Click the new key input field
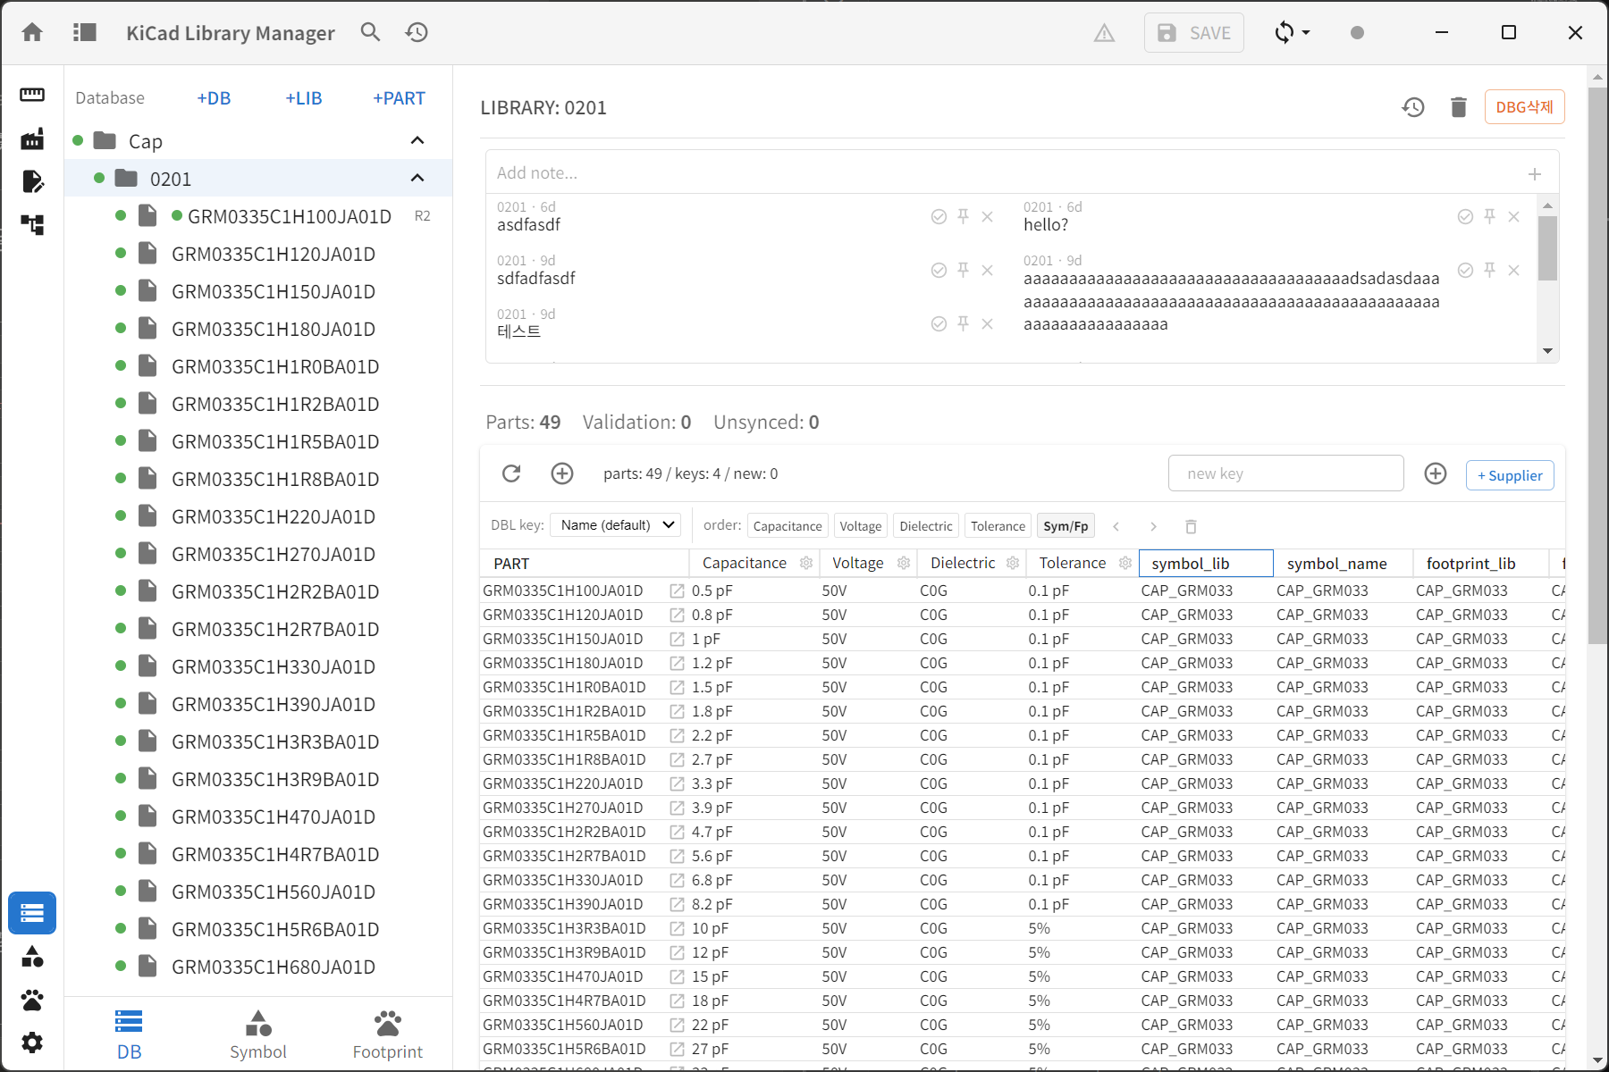The image size is (1609, 1072). [1285, 473]
